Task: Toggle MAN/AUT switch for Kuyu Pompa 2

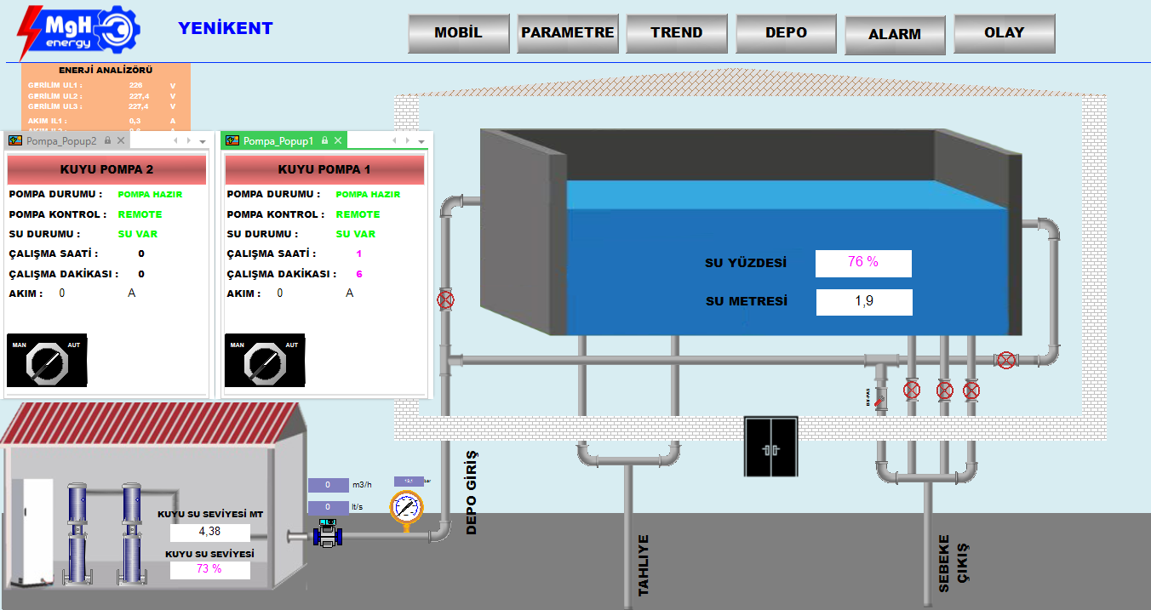Action: 47,361
